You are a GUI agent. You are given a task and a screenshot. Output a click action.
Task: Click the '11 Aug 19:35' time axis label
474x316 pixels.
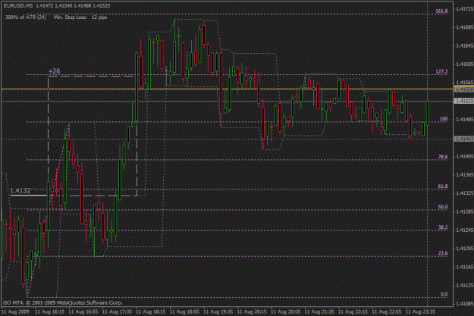(218, 311)
